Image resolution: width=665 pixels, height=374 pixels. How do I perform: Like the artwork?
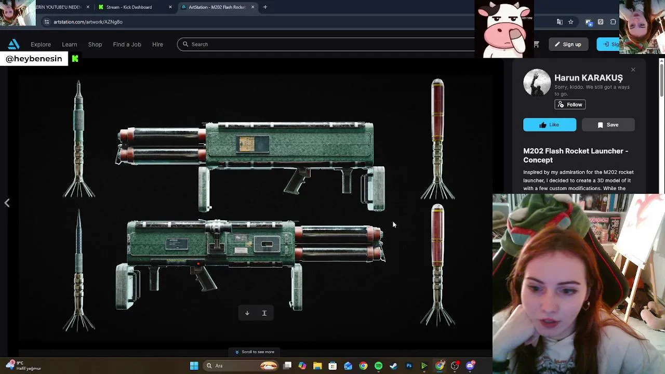(x=550, y=125)
